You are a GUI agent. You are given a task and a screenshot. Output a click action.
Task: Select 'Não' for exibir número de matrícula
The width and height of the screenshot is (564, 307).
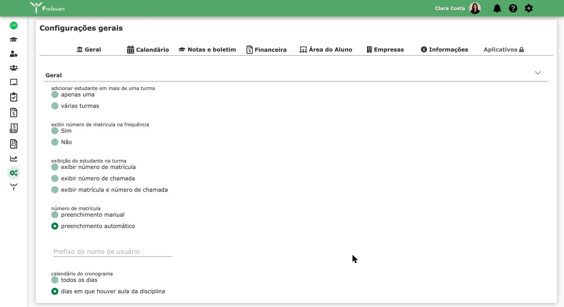pyautogui.click(x=55, y=142)
